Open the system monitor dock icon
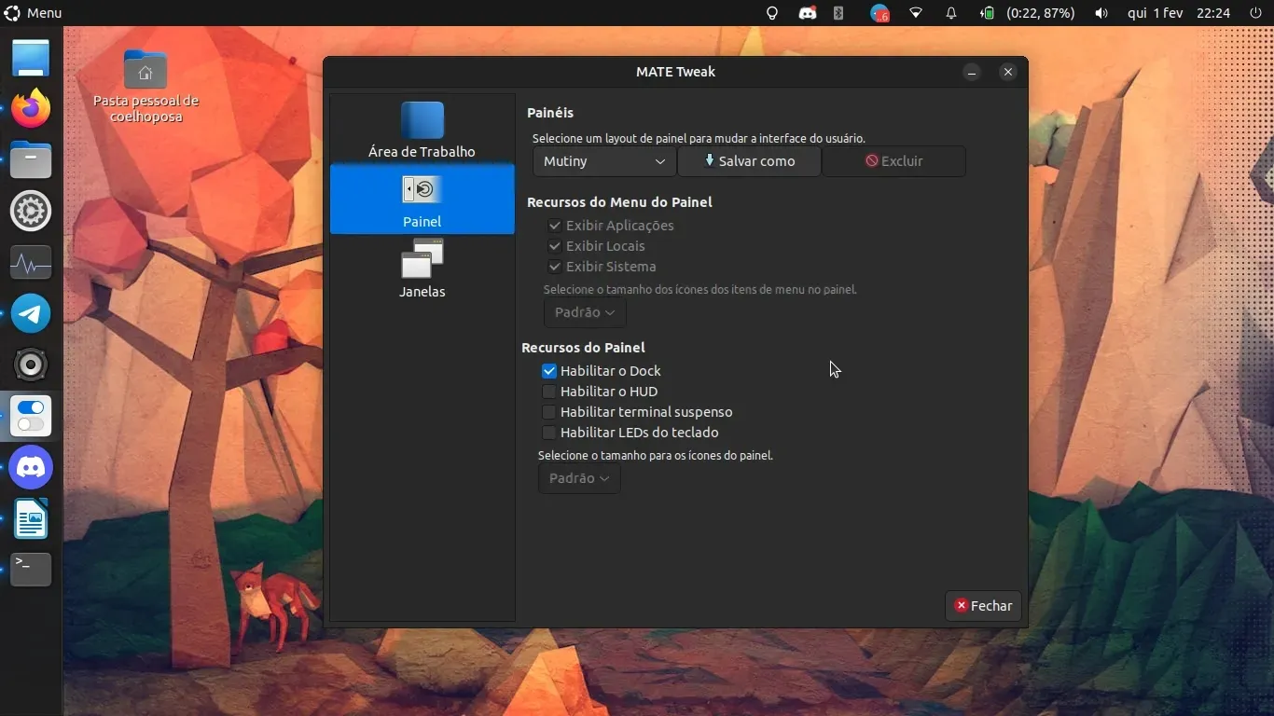 pos(31,263)
